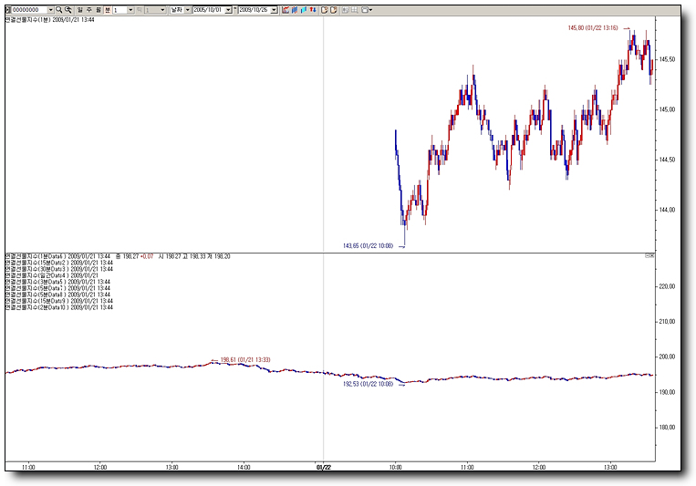Switch to daily (일) chart period

[78, 9]
